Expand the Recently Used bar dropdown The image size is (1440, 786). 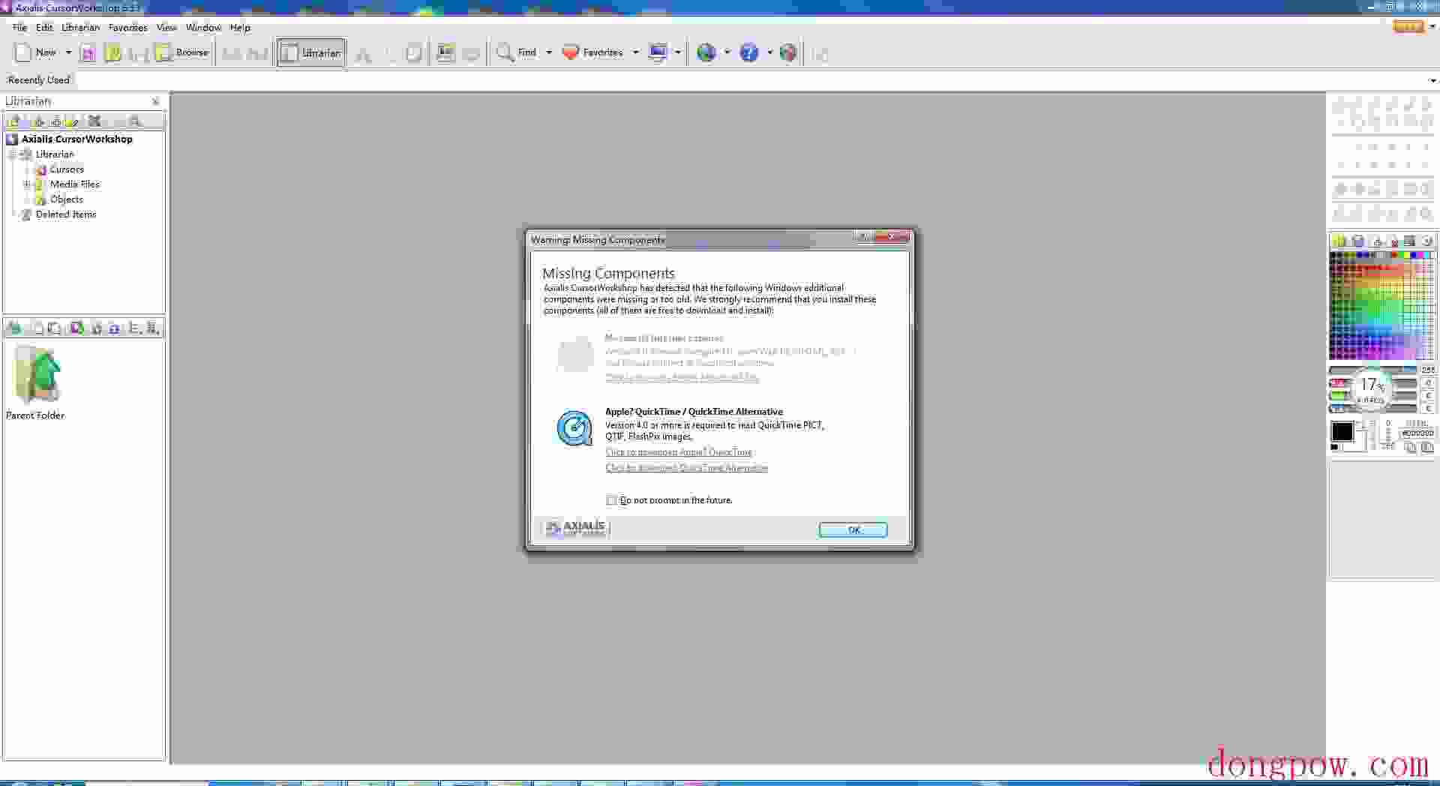tap(1432, 80)
